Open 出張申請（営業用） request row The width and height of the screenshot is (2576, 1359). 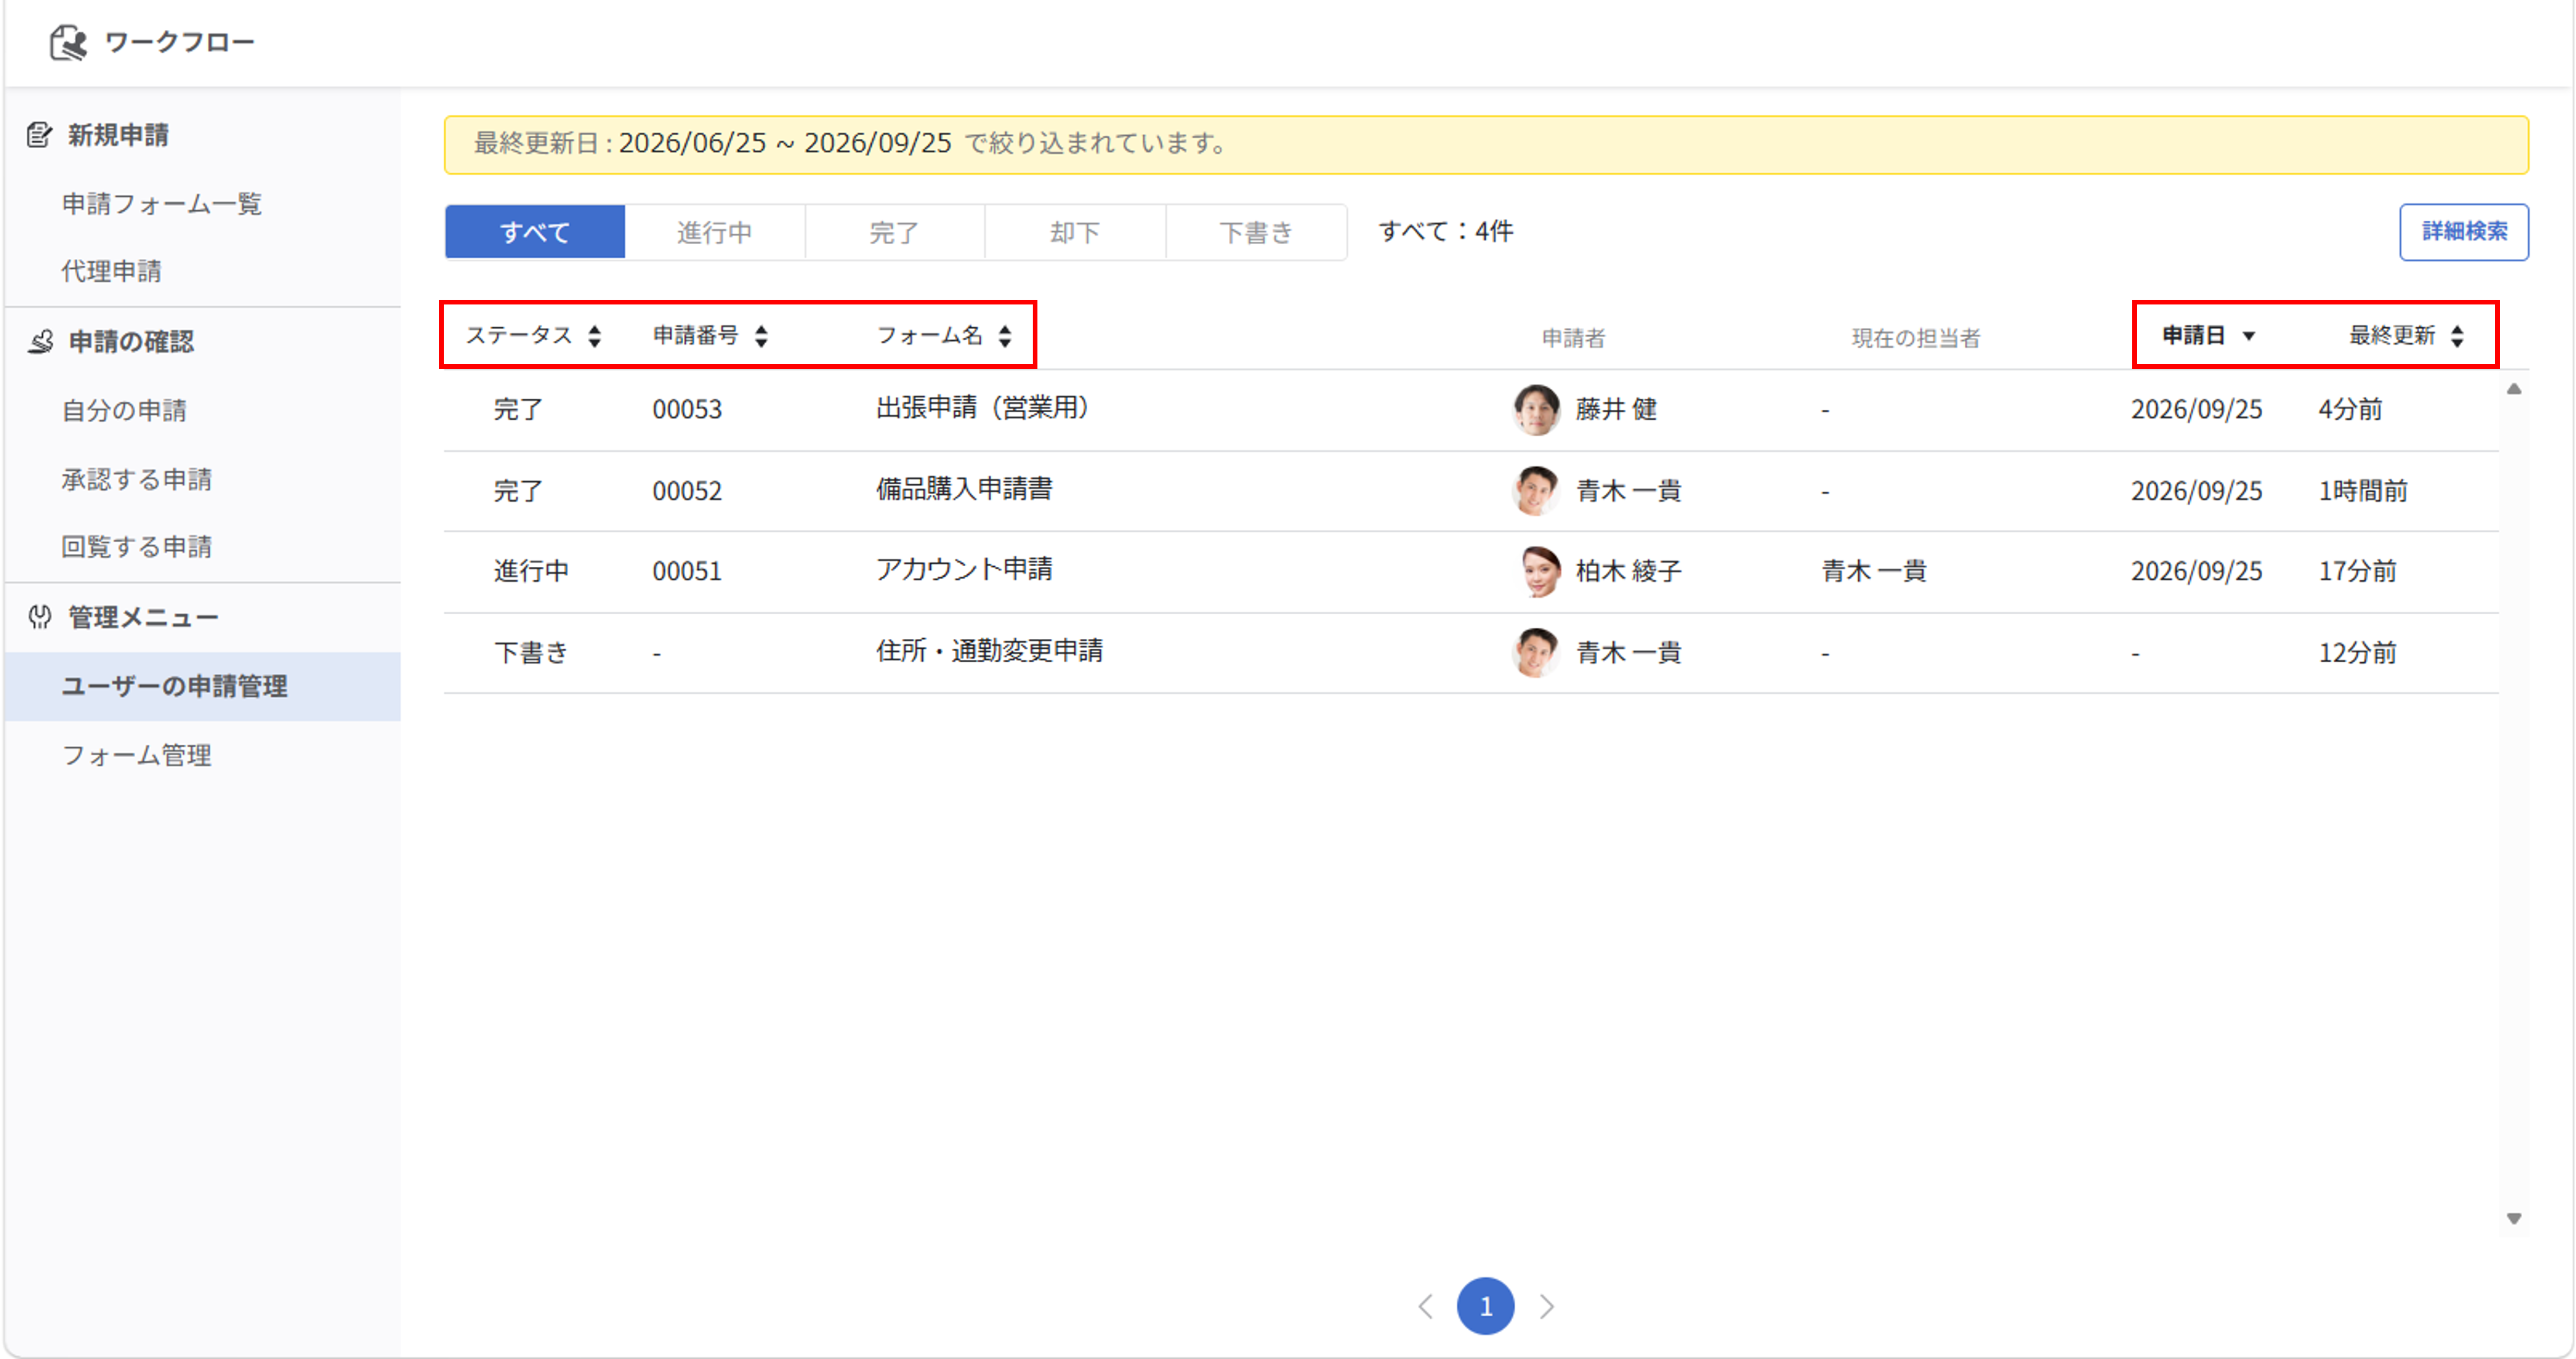(1470, 410)
